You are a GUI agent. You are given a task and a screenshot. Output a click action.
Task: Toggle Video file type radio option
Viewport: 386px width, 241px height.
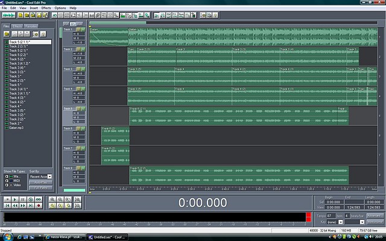[x=7, y=185]
